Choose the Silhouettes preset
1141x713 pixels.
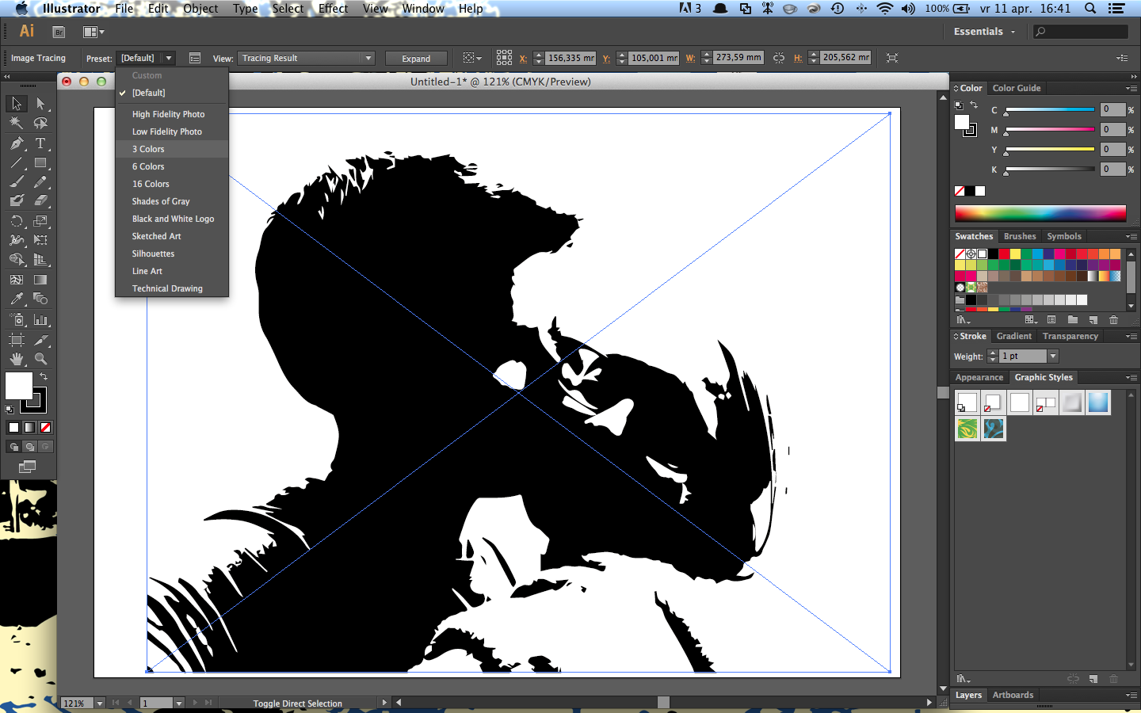(x=172, y=254)
